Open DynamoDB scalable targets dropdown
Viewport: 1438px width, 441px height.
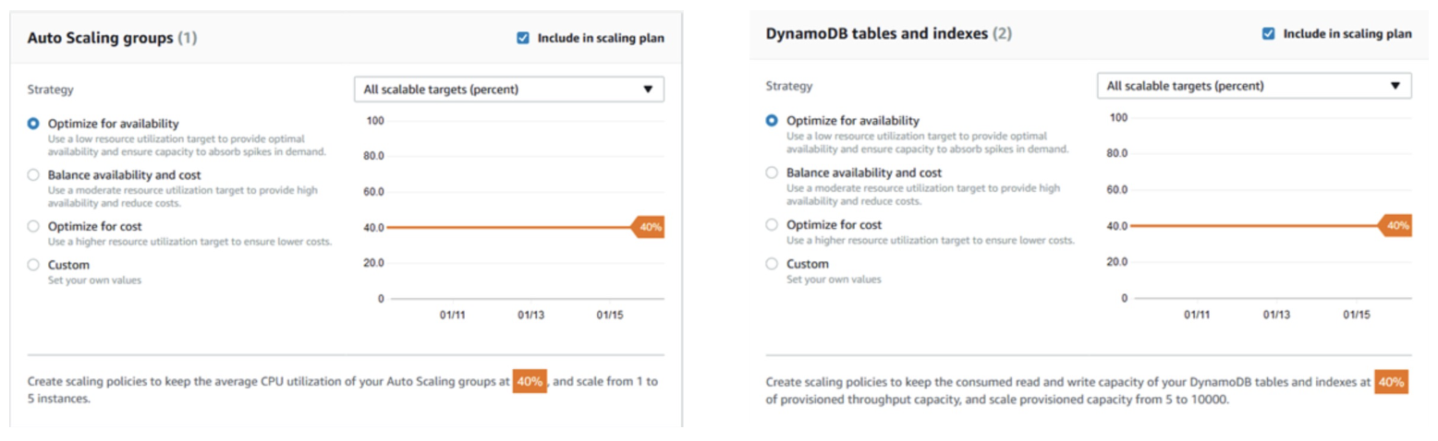pos(1253,86)
